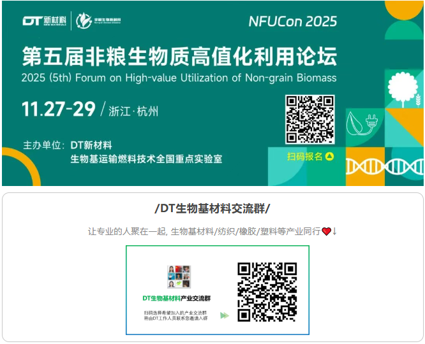The height and width of the screenshot is (344, 425).
Task: Click the white DNA helix graphic
Action: (x=385, y=167)
